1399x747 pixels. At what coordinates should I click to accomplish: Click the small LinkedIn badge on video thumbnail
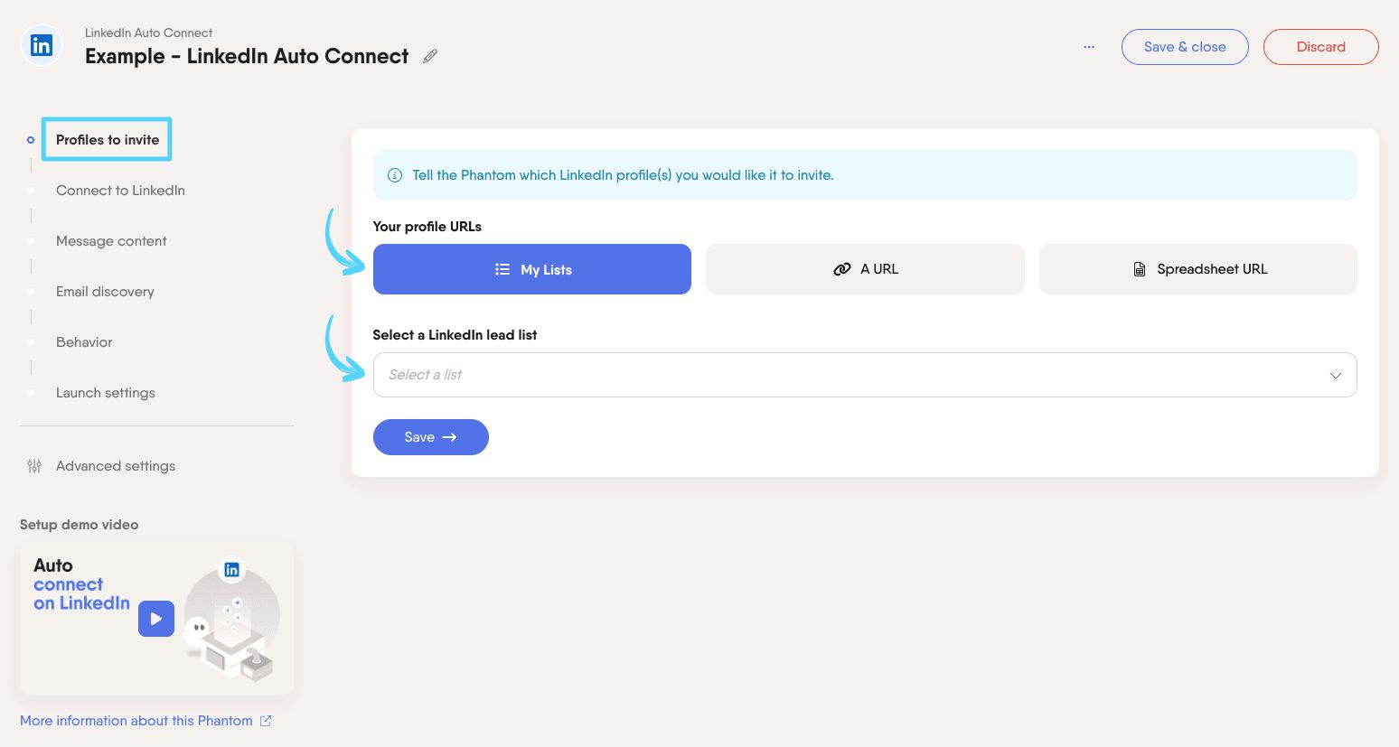tap(232, 569)
